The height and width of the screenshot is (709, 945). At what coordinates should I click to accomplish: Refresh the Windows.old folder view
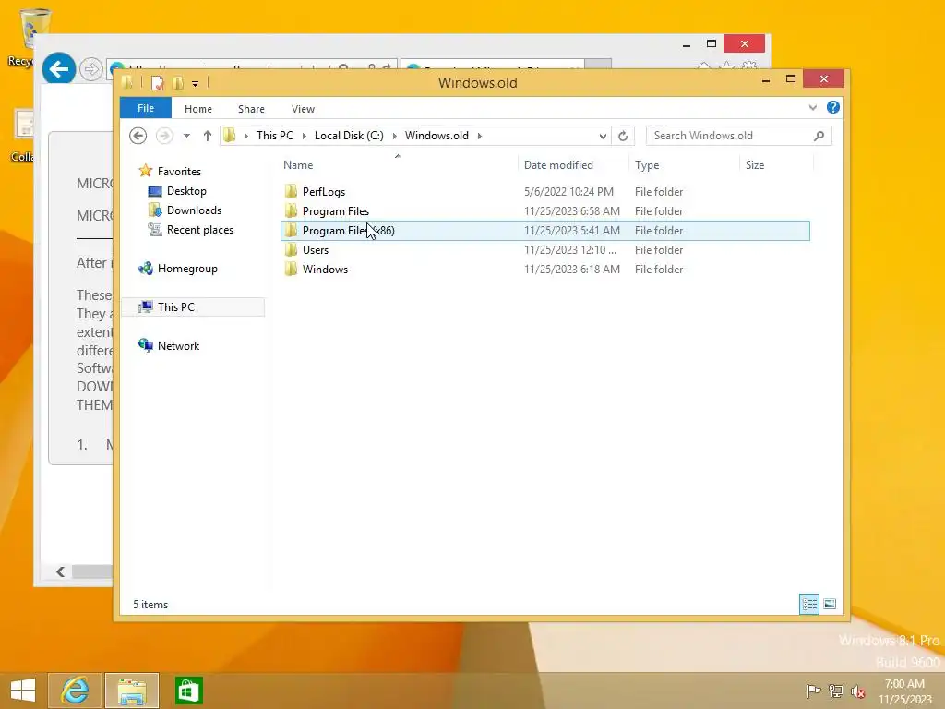tap(623, 137)
